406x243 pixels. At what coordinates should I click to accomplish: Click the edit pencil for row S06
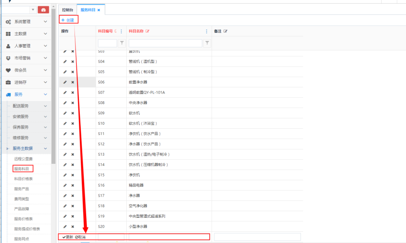click(x=65, y=82)
